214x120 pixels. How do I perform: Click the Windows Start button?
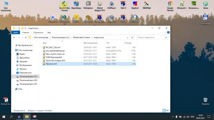click(x=4, y=117)
